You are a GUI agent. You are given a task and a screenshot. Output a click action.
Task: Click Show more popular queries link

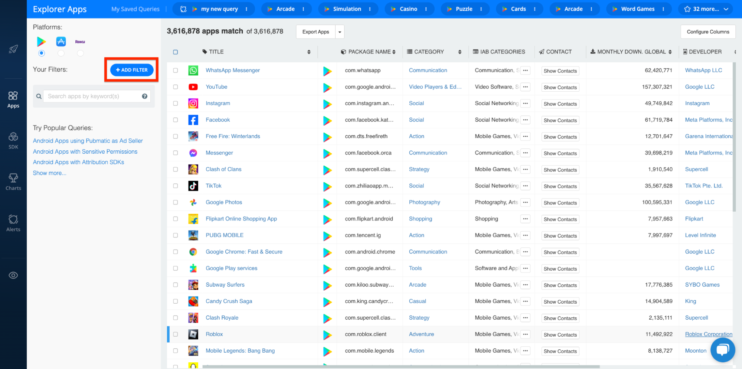[x=50, y=173]
